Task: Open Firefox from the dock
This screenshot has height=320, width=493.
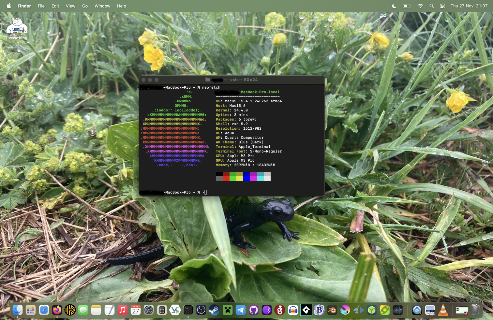Action: coord(57,310)
